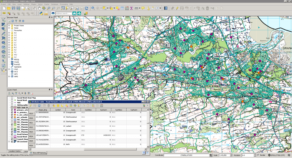Expand the Project home tree node
The height and width of the screenshot is (158, 292).
point(9,25)
